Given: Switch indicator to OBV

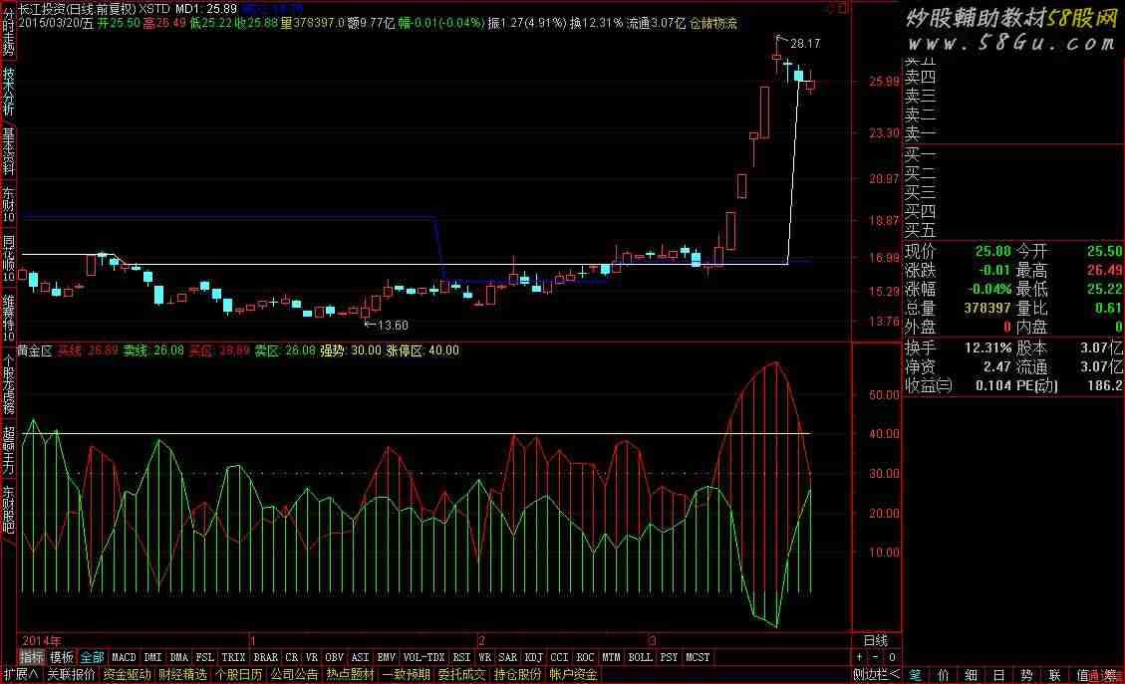Looking at the screenshot, I should pyautogui.click(x=335, y=657).
